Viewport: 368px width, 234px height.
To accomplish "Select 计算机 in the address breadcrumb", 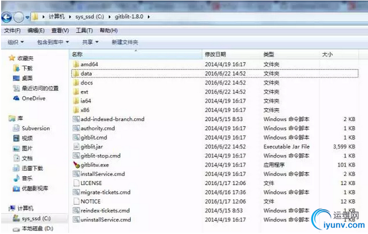I will (x=56, y=17).
